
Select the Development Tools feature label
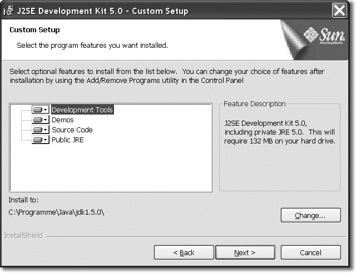pyautogui.click(x=82, y=110)
